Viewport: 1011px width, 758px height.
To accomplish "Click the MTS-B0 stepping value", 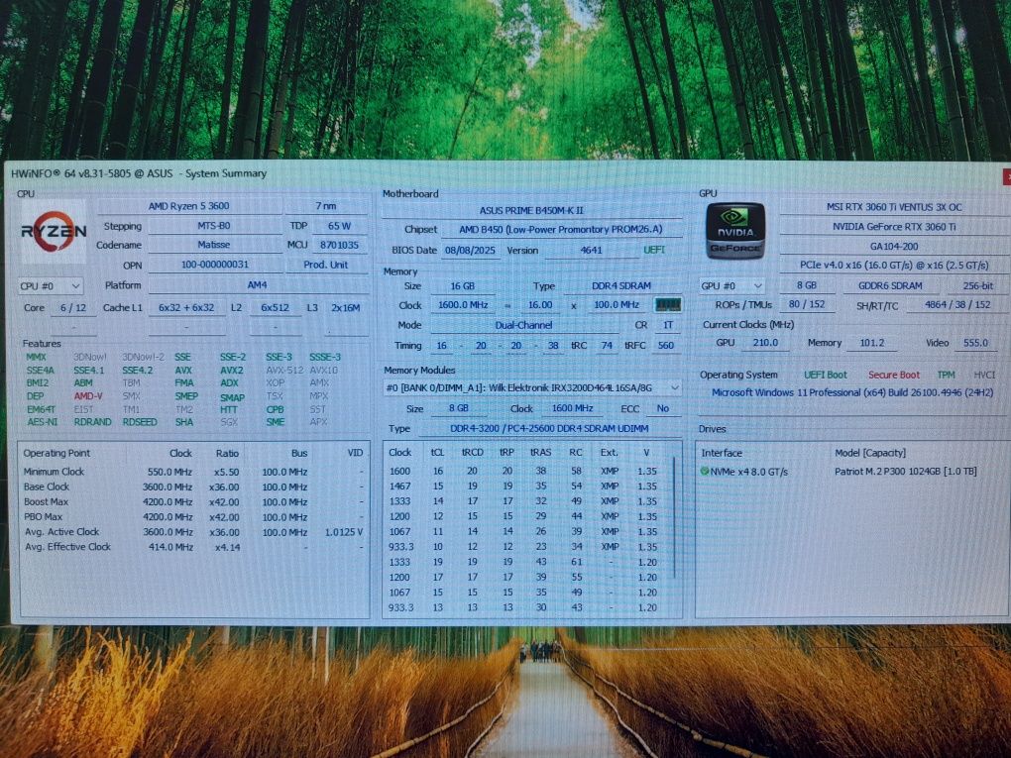I will (214, 226).
